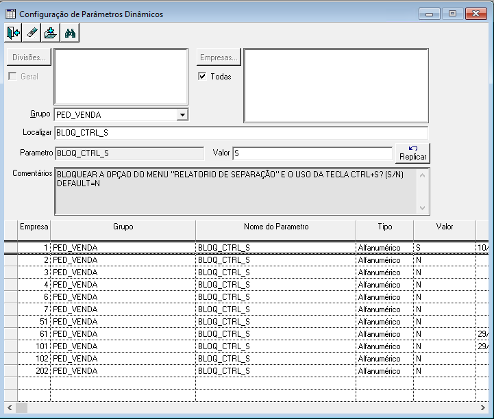The width and height of the screenshot is (494, 419).
Task: Toggle the Todas checkbox
Action: tap(202, 76)
